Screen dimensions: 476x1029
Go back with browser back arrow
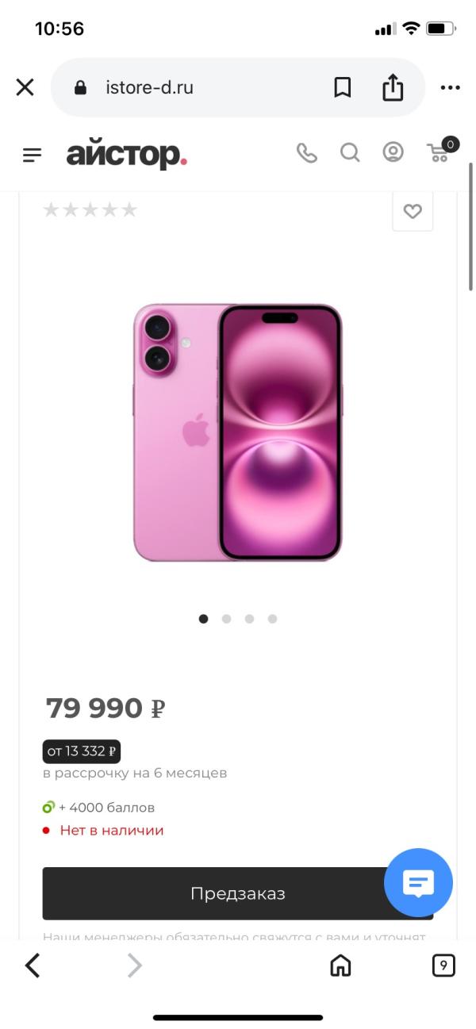[33, 965]
